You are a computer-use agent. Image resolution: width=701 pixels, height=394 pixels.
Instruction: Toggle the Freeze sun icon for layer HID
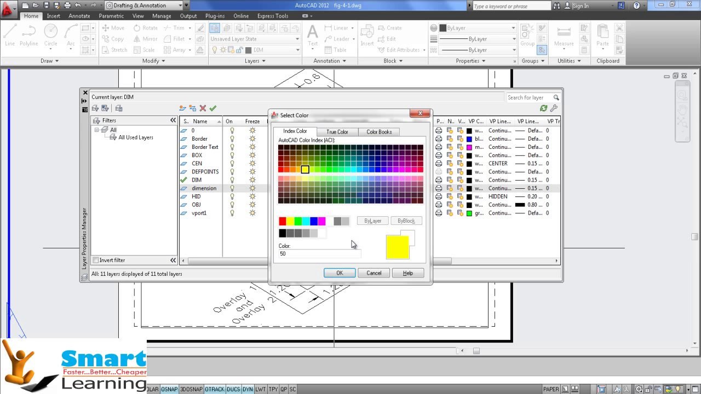[252, 196]
